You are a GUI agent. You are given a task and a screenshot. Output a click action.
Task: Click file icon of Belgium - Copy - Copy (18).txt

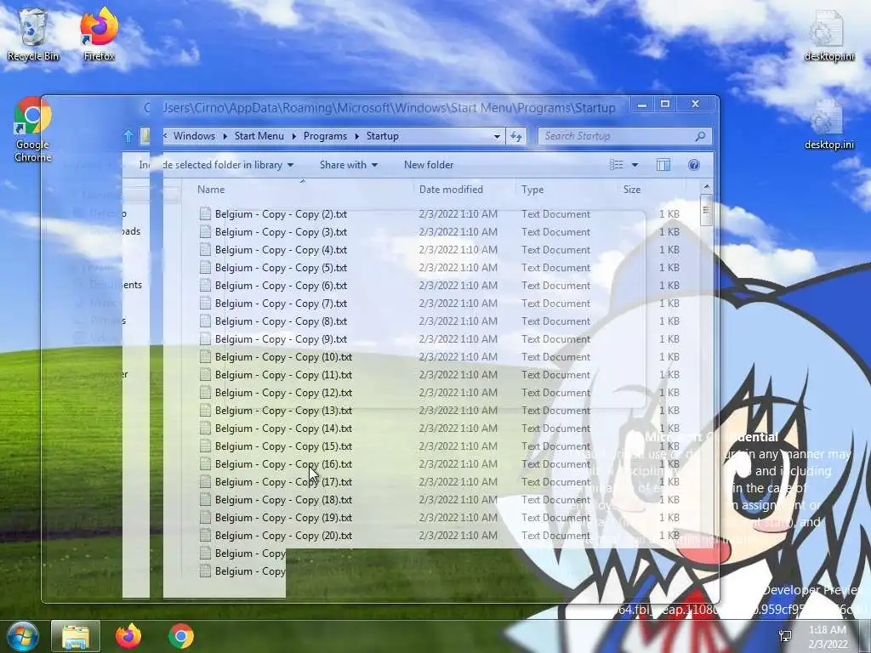(x=206, y=500)
